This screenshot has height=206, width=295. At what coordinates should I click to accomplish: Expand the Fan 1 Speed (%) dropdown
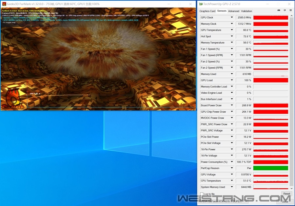tap(232, 49)
